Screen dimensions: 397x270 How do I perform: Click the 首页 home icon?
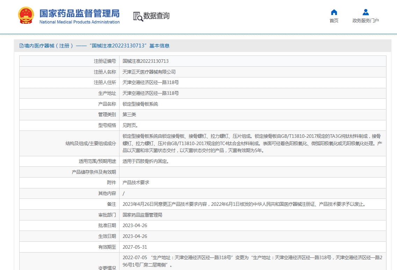point(334,12)
